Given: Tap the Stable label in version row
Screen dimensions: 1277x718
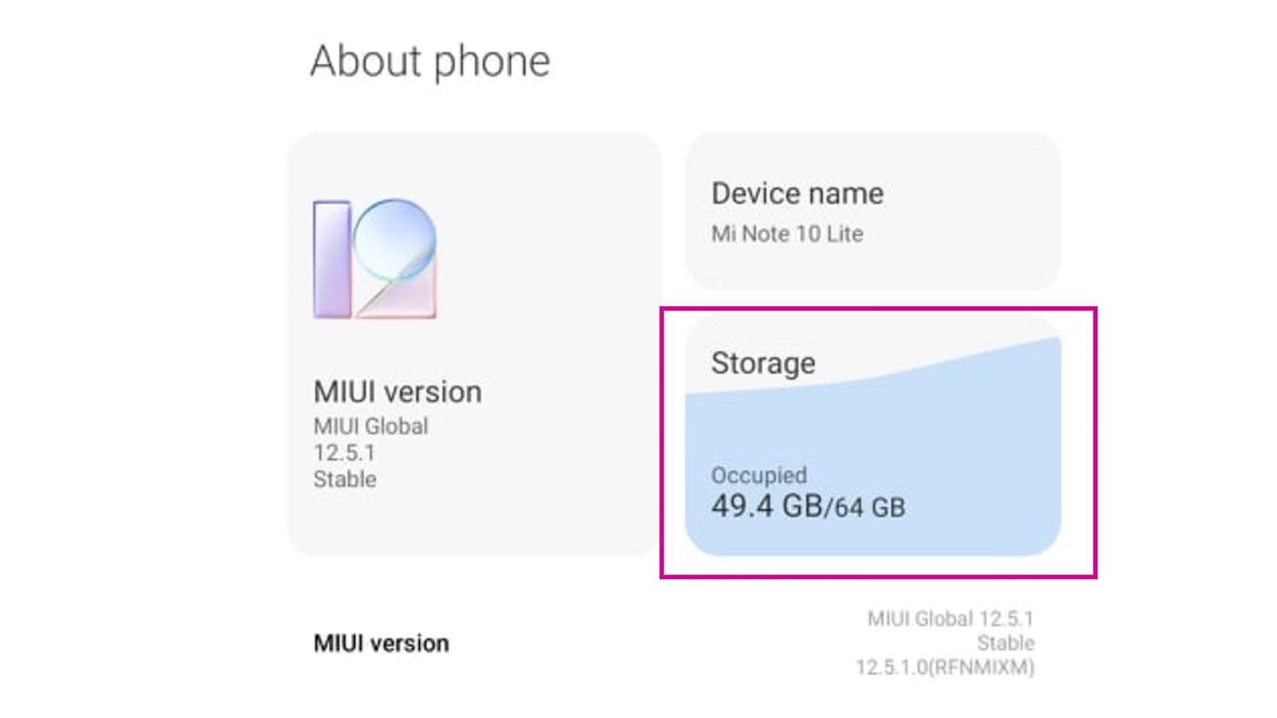Looking at the screenshot, I should pyautogui.click(x=1005, y=643).
